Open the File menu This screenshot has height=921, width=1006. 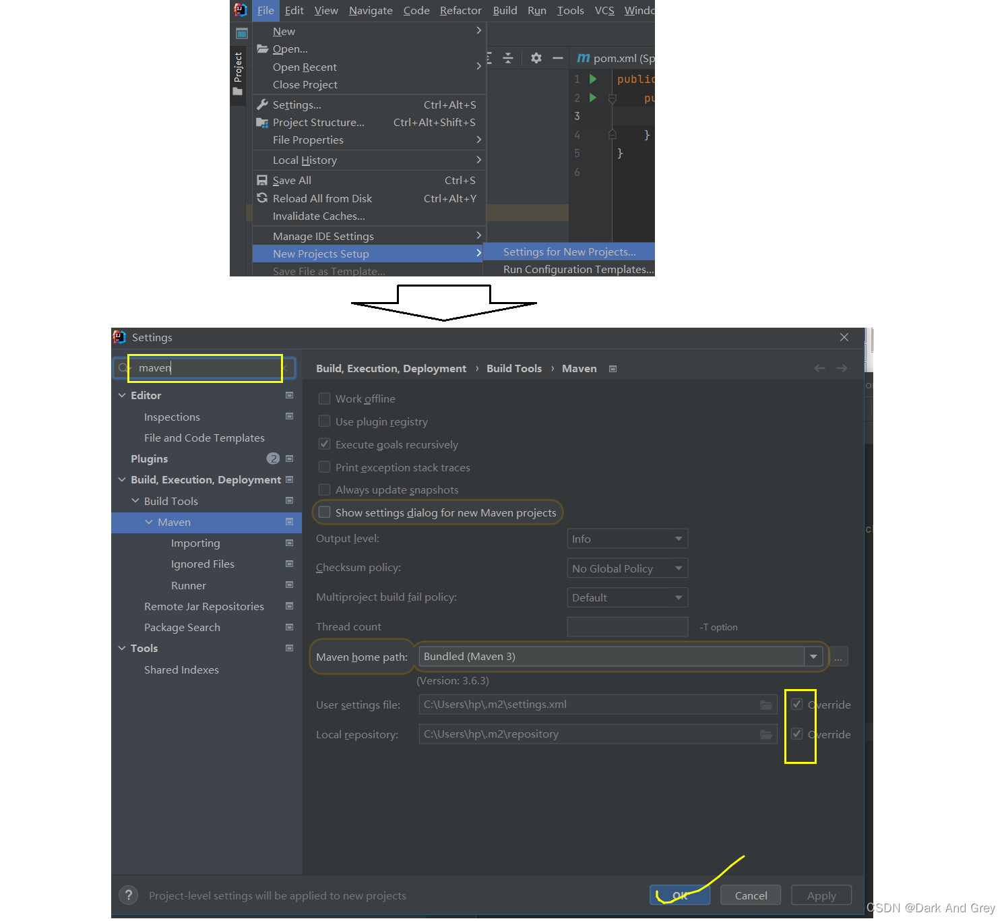pos(265,10)
